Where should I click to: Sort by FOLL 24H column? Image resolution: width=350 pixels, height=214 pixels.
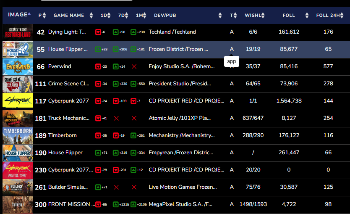(330, 15)
